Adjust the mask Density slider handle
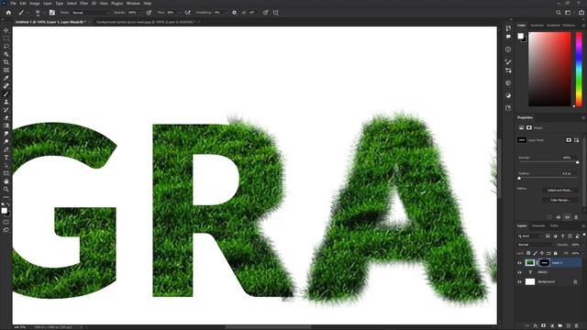This screenshot has width=587, height=330. tap(577, 162)
